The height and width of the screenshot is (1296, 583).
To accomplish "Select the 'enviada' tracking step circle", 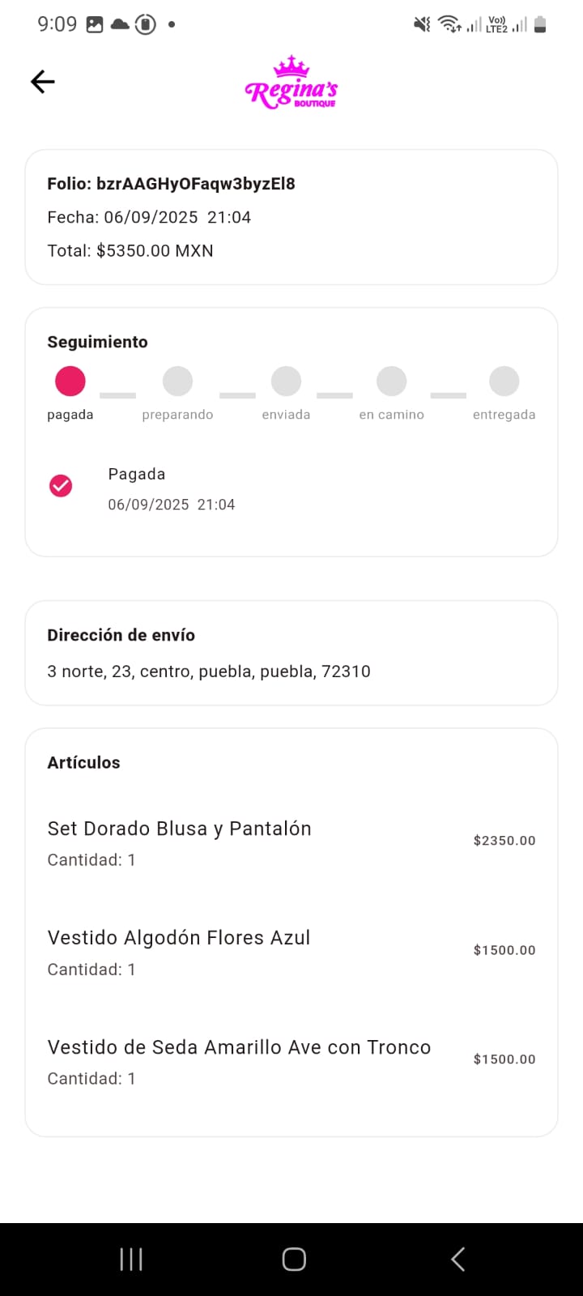I will point(286,381).
